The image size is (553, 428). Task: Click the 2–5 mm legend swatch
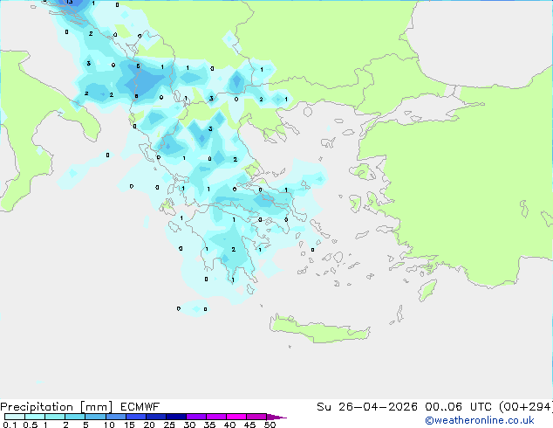coord(75,417)
